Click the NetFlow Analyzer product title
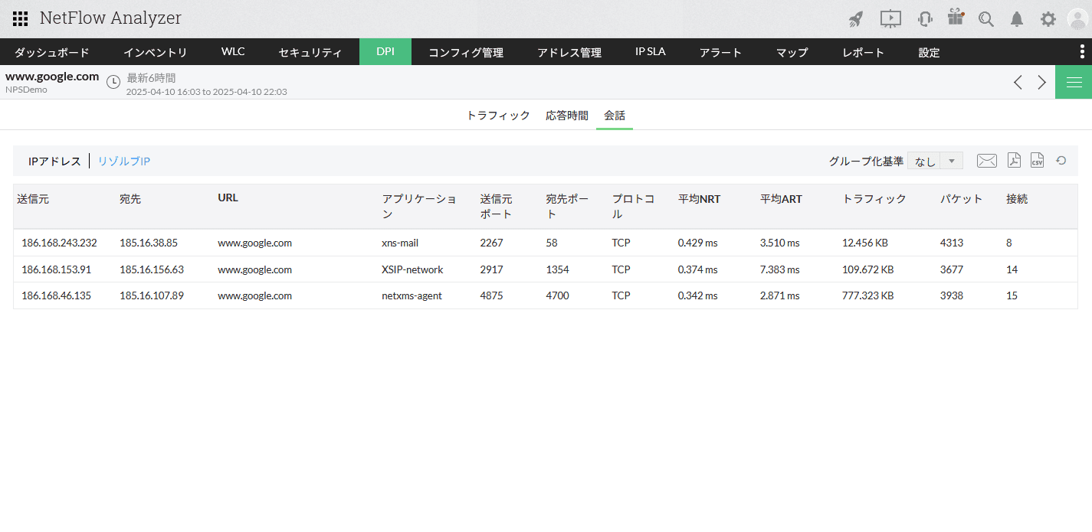Screen dimensions: 1092x532 click(x=110, y=18)
